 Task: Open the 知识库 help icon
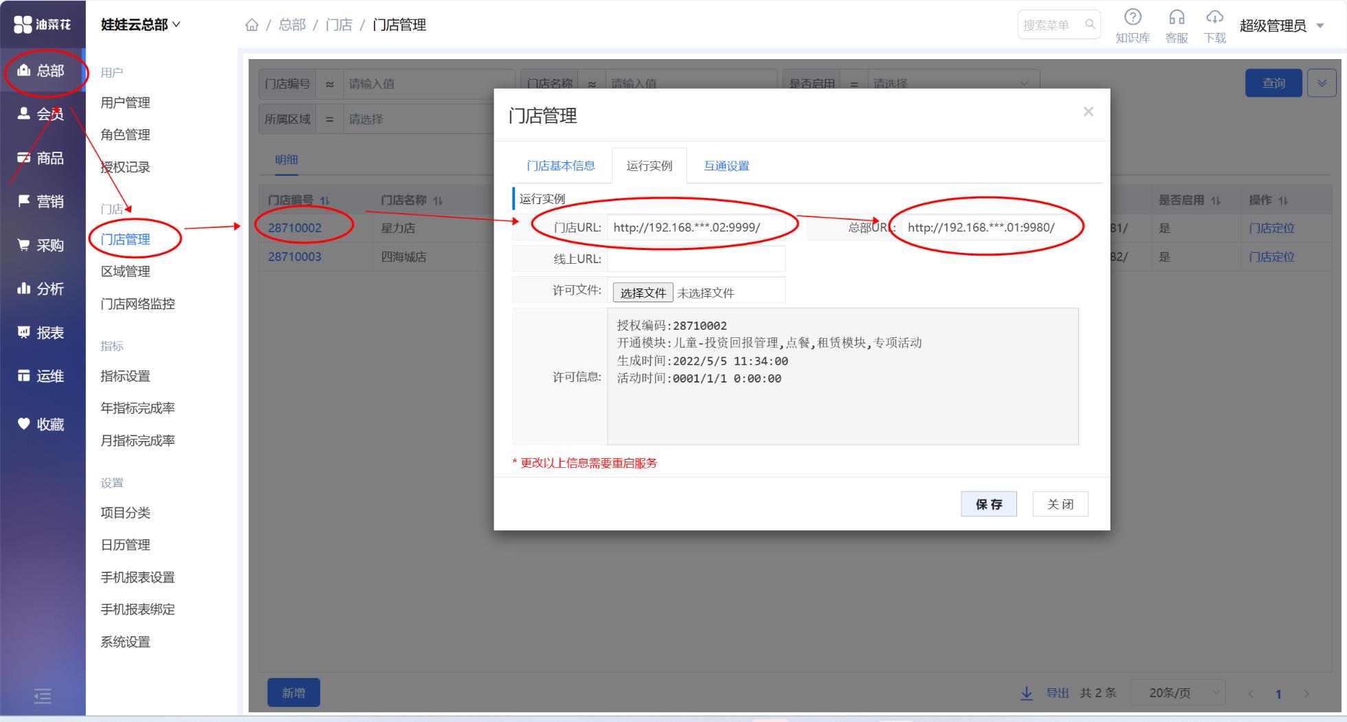click(x=1133, y=26)
